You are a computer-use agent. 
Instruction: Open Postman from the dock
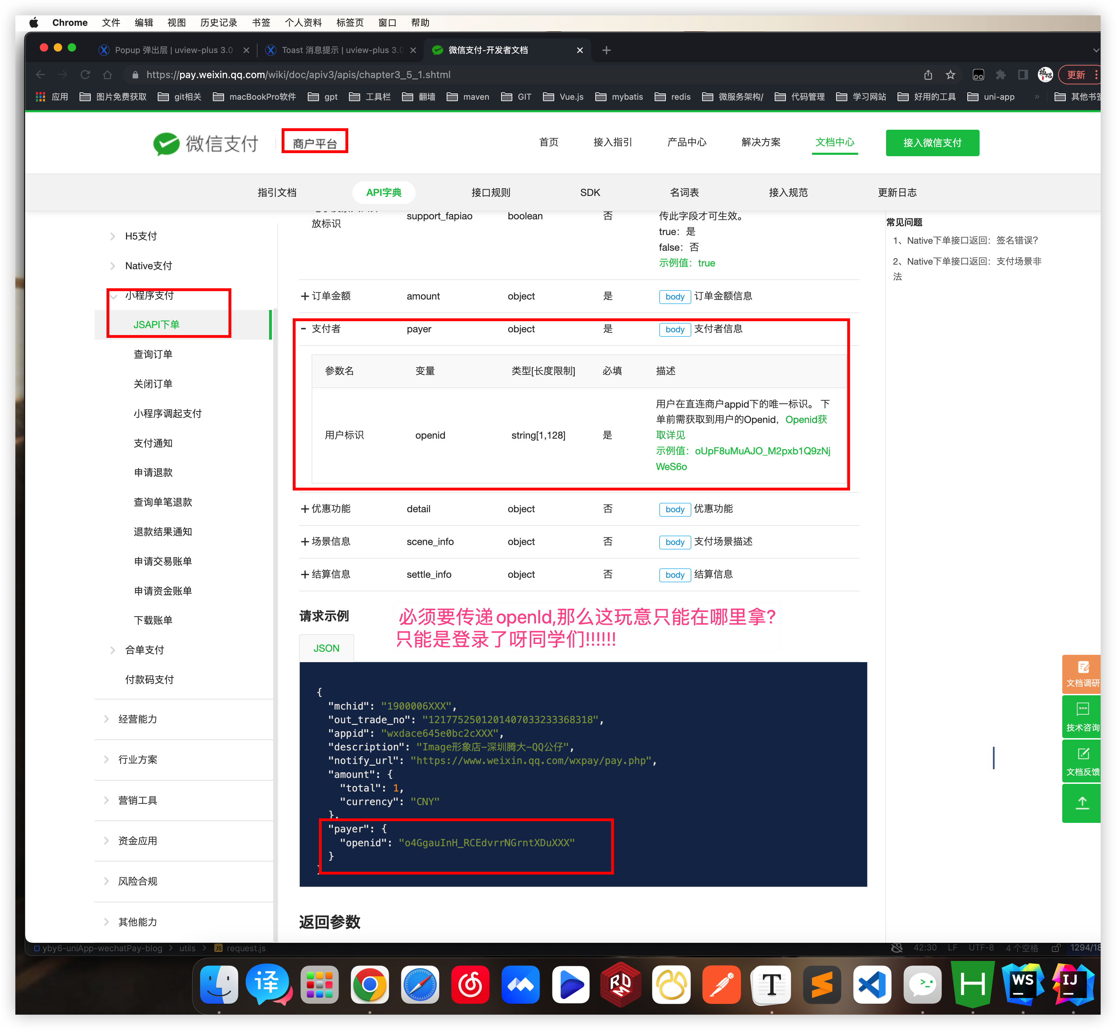pos(721,985)
